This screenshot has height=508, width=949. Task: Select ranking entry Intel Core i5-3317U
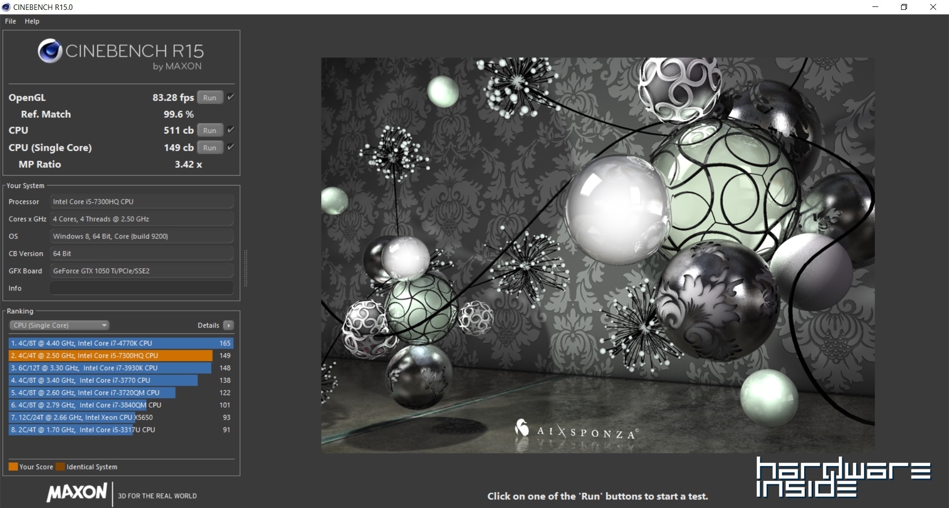click(x=121, y=429)
